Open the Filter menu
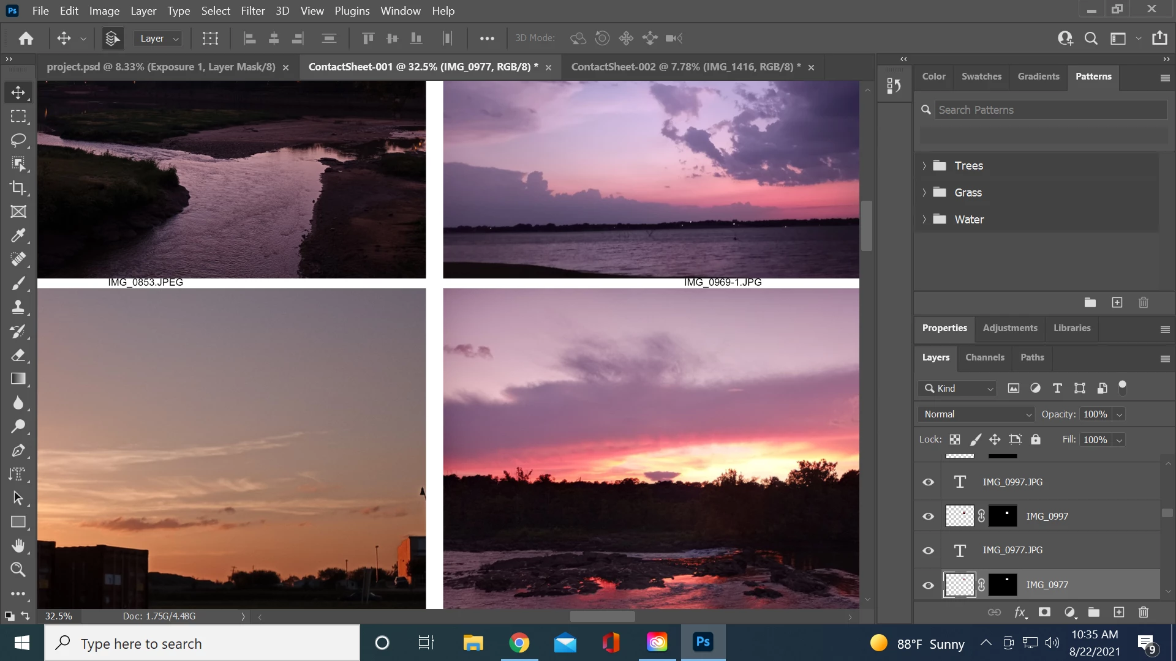Screen dimensions: 1176x661 tap(252, 11)
